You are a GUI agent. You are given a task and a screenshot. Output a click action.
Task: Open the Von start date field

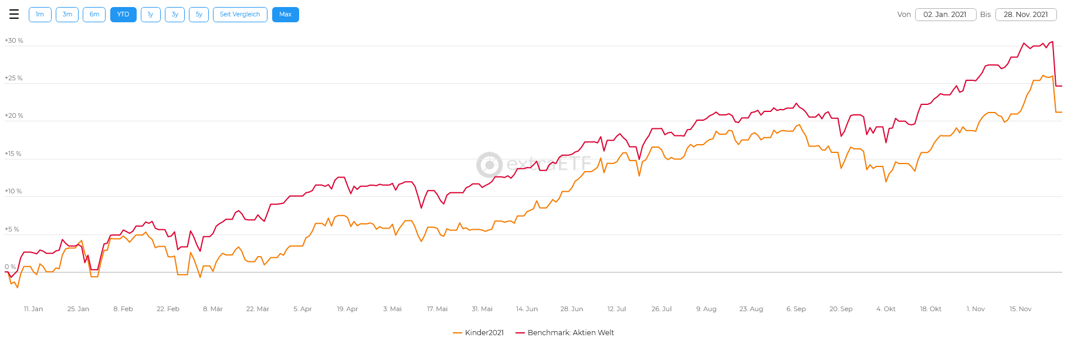(x=945, y=15)
